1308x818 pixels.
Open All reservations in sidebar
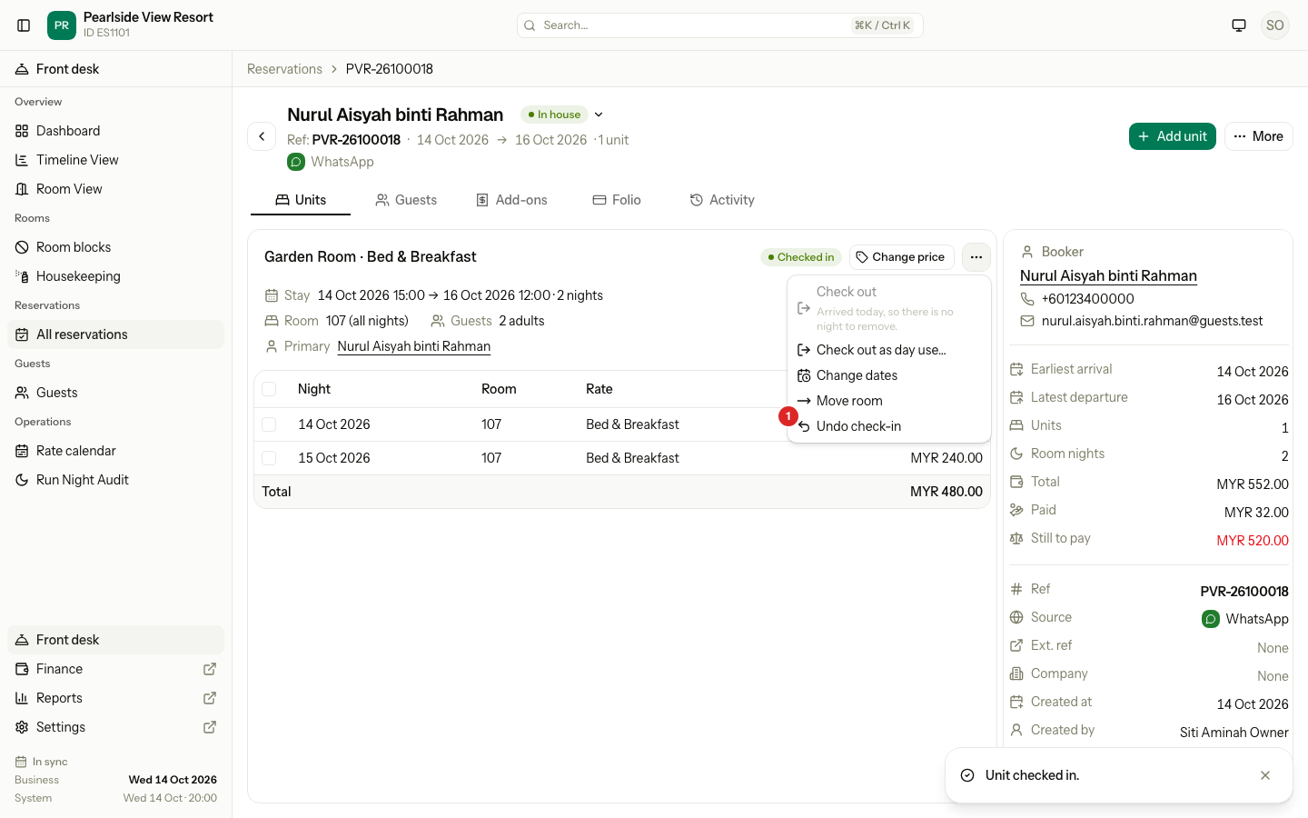[115, 334]
